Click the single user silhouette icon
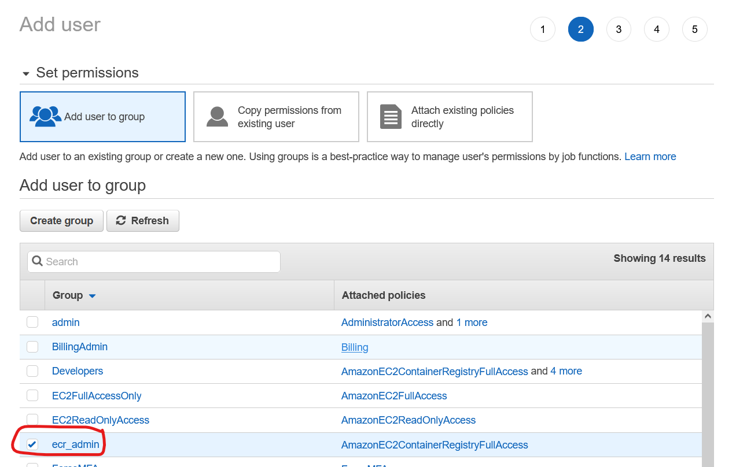Screen dimensions: 747x467 (x=218, y=117)
